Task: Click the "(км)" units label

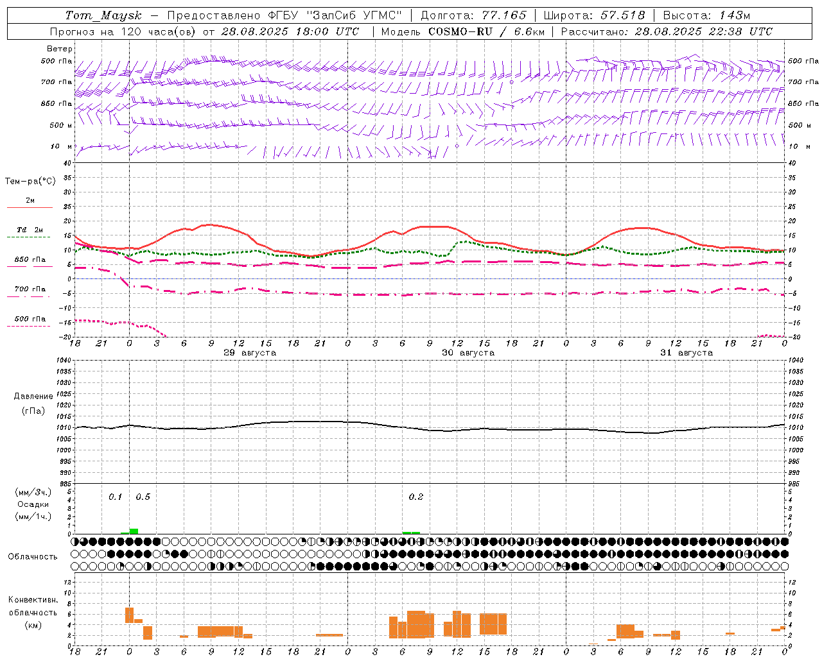Action: click(x=33, y=625)
